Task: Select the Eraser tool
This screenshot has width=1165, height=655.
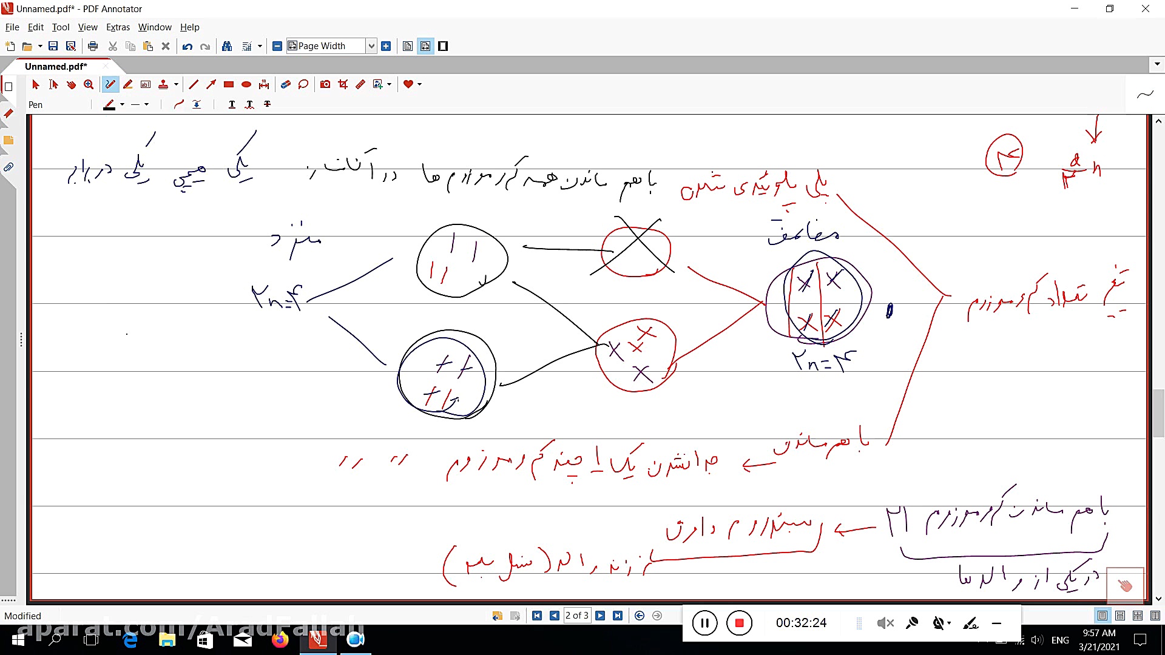Action: pos(286,84)
